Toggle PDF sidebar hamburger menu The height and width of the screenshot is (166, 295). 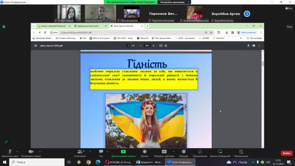click(35, 46)
